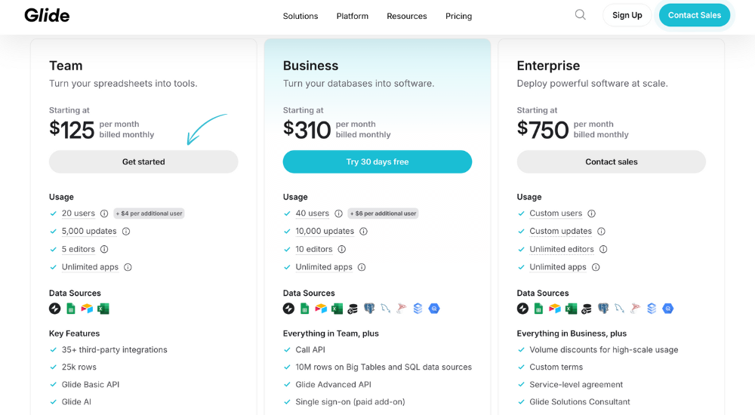This screenshot has width=755, height=415.
Task: Click black database icon in Enterprise plan
Action: click(x=587, y=309)
